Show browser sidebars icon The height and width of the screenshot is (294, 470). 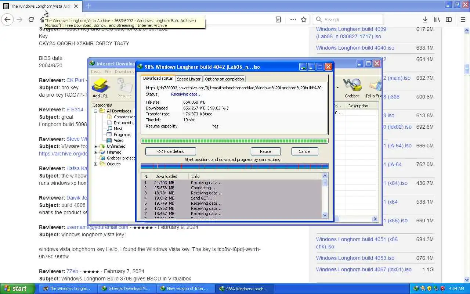click(449, 19)
